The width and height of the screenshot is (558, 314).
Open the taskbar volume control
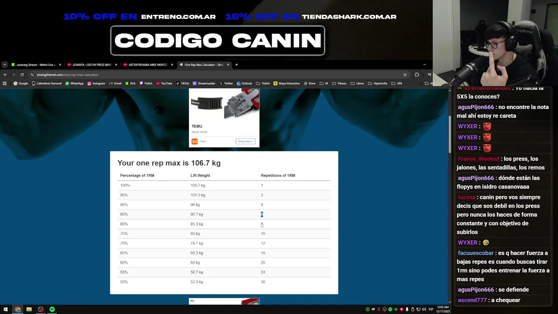pos(424,309)
